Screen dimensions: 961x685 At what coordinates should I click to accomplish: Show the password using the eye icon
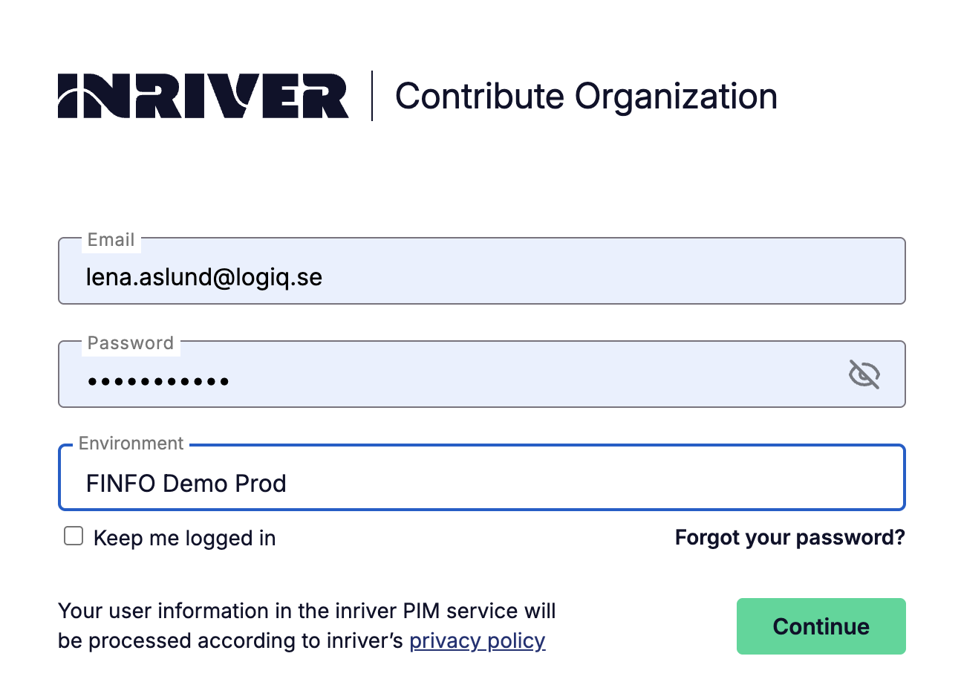[x=864, y=374]
